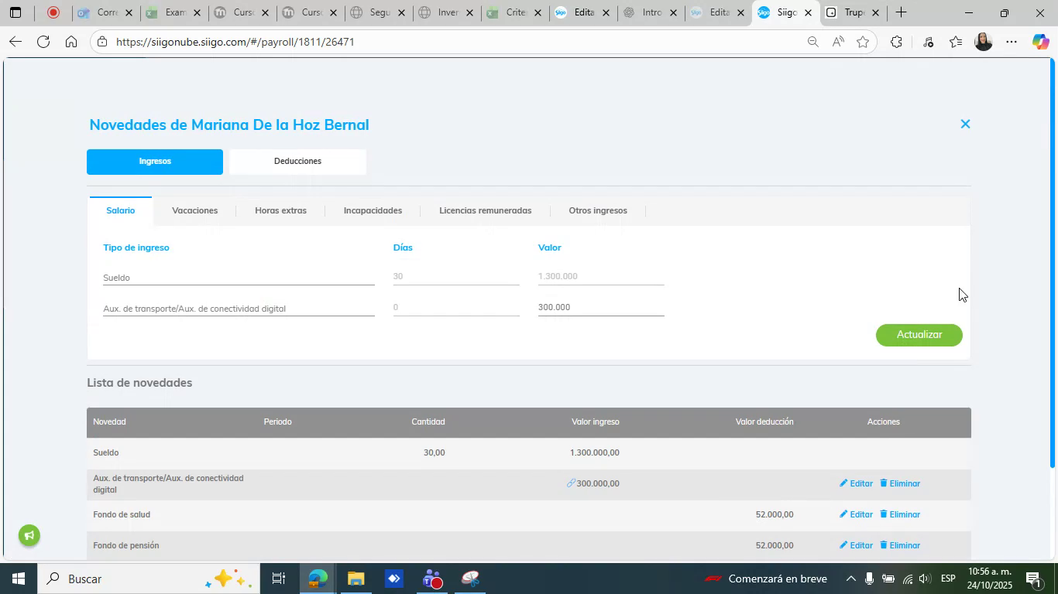
Task: Click the Aux. de transporte days field
Action: click(x=456, y=307)
